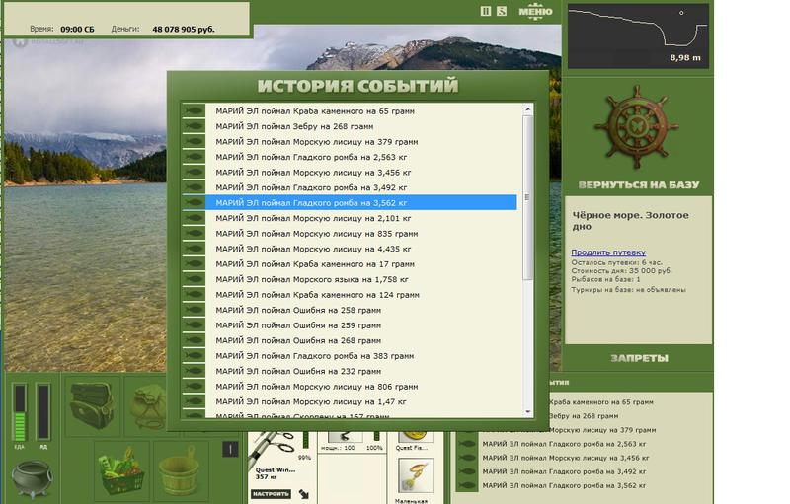Click side panel entry Гладкого ромба 3,492 кг
The width and height of the screenshot is (790, 504).
coord(564,471)
